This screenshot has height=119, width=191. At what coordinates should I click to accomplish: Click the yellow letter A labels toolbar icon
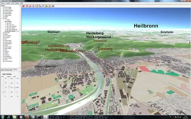(47, 6)
